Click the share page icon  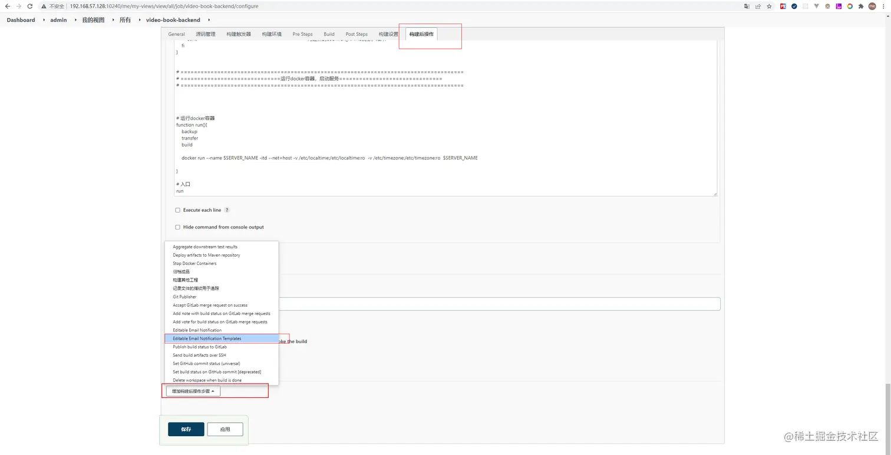pyautogui.click(x=758, y=6)
